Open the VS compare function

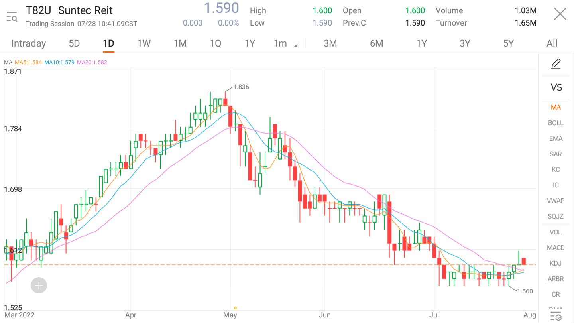[556, 87]
